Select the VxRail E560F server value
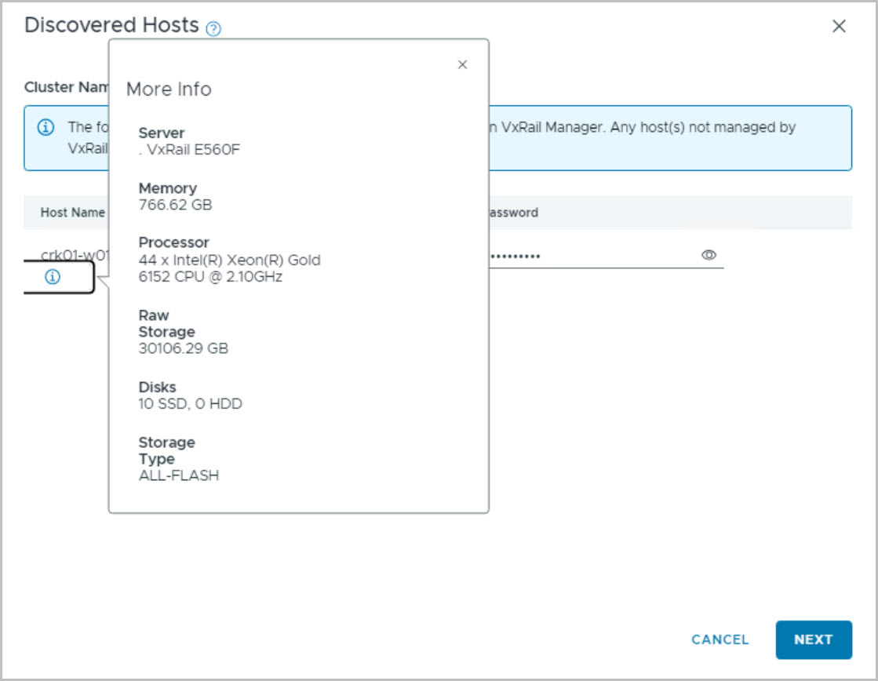This screenshot has width=878, height=681. (x=192, y=149)
